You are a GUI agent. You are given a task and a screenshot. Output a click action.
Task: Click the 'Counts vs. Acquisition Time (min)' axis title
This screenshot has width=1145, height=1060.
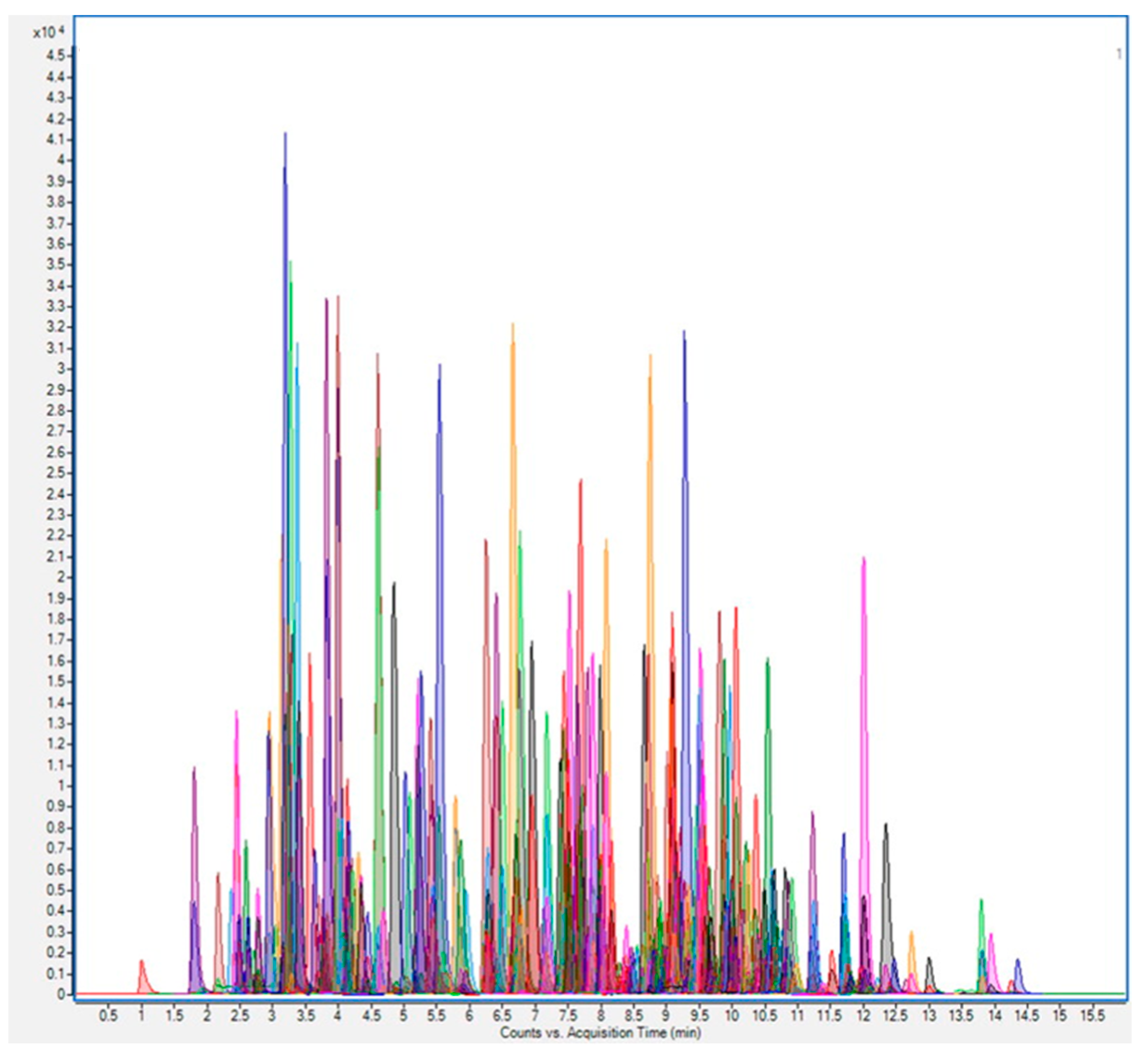click(600, 1033)
